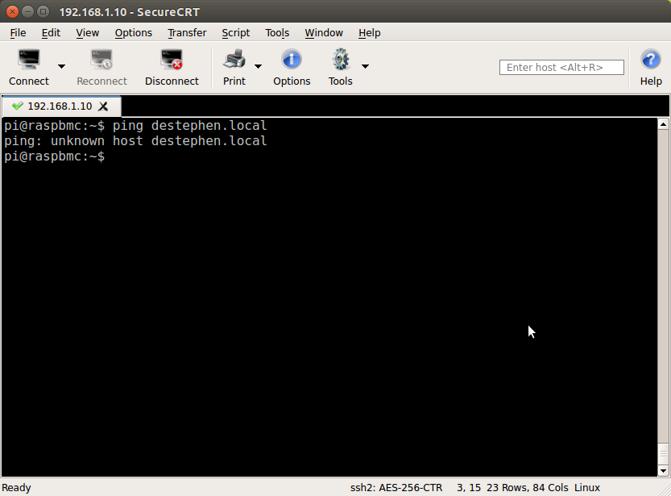Image resolution: width=671 pixels, height=496 pixels.
Task: Open the Help menu in menu bar
Action: (369, 33)
